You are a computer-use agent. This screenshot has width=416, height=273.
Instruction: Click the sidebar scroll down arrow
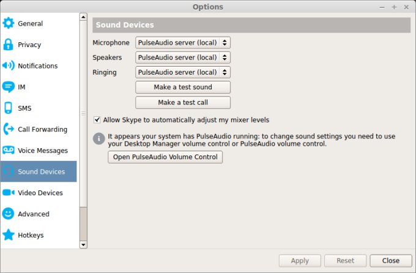[84, 245]
